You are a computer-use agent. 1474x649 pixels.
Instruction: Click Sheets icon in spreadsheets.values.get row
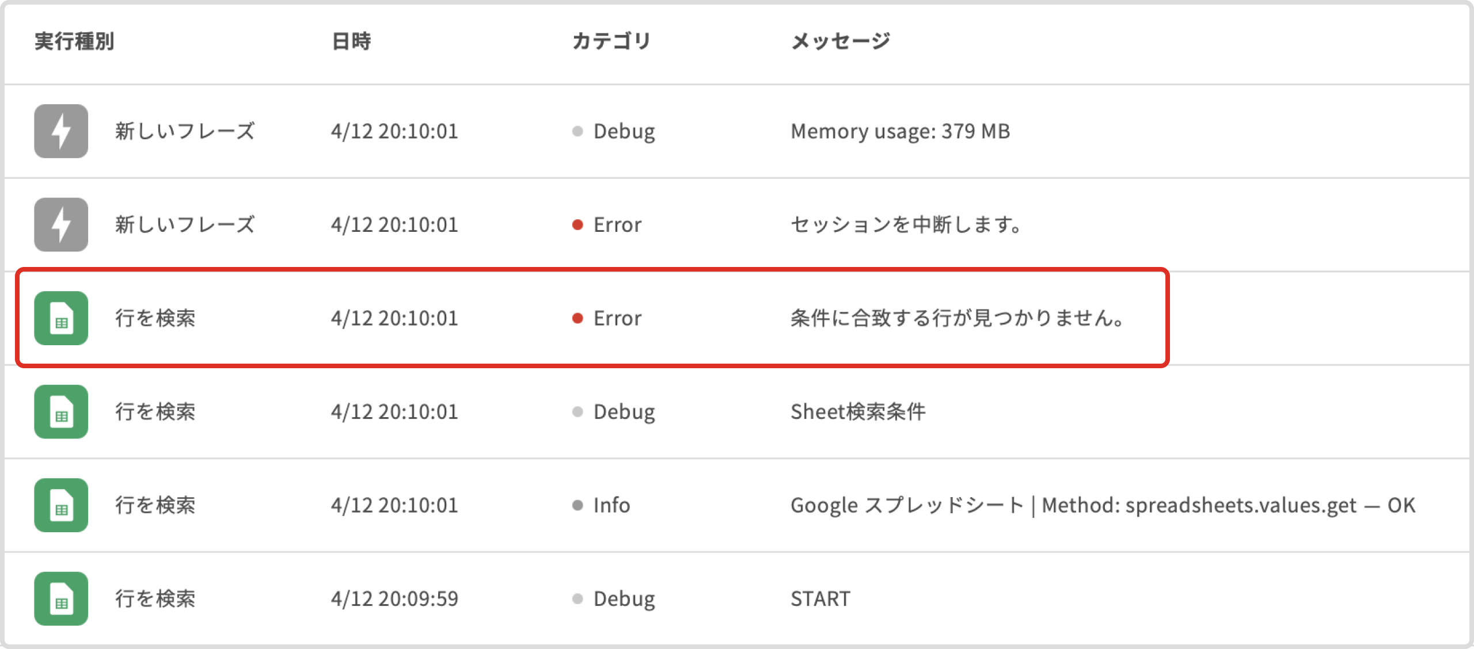(x=61, y=505)
